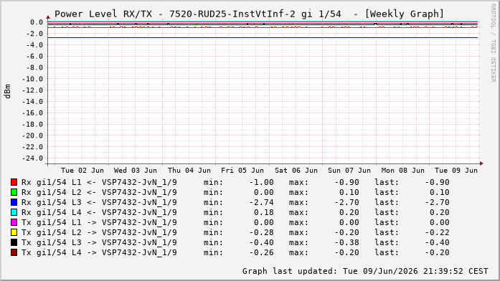Click the Rx L2 max value 0.10
500x281 pixels.
pyautogui.click(x=349, y=192)
